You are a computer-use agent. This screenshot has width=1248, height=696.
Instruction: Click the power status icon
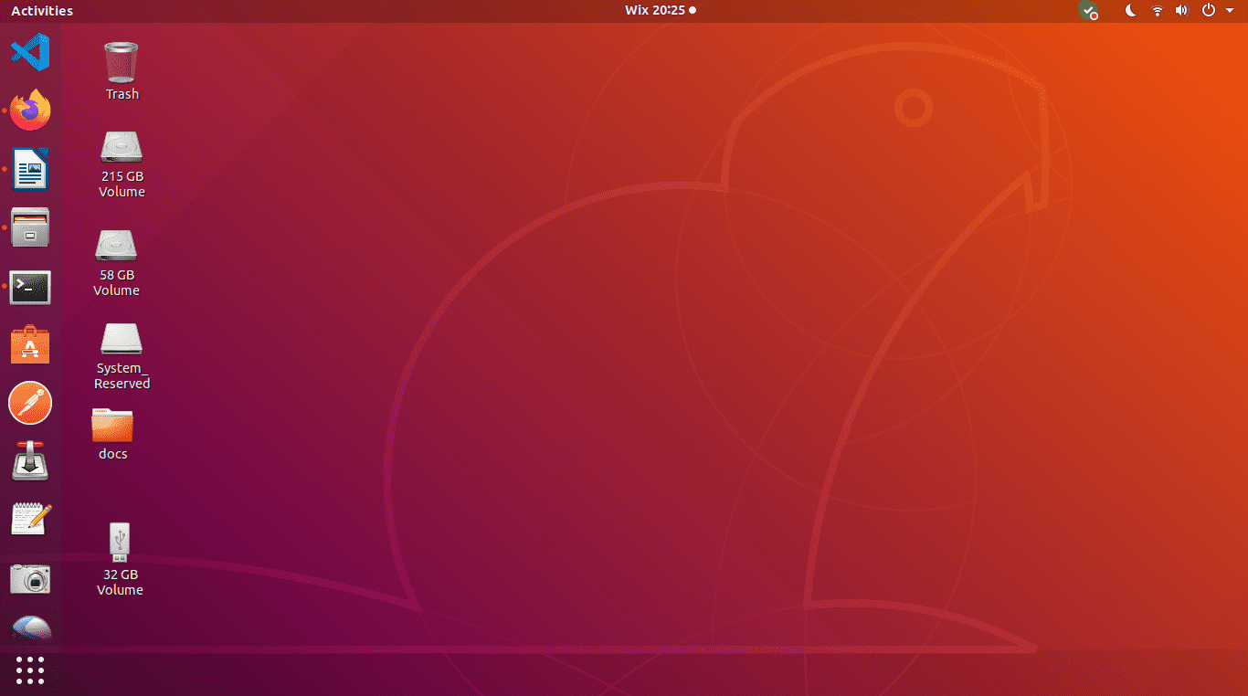tap(1206, 10)
